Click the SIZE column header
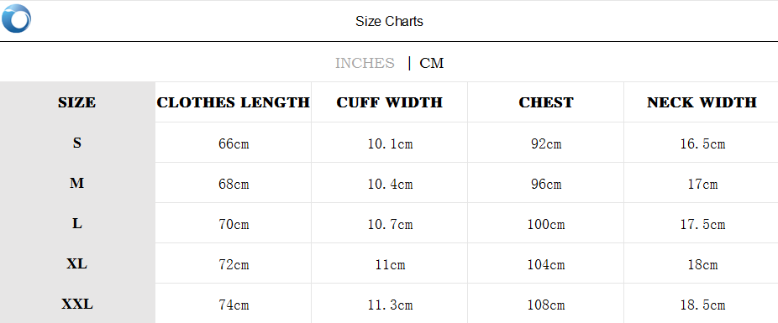Viewport: 778px width, 323px height. click(x=77, y=102)
